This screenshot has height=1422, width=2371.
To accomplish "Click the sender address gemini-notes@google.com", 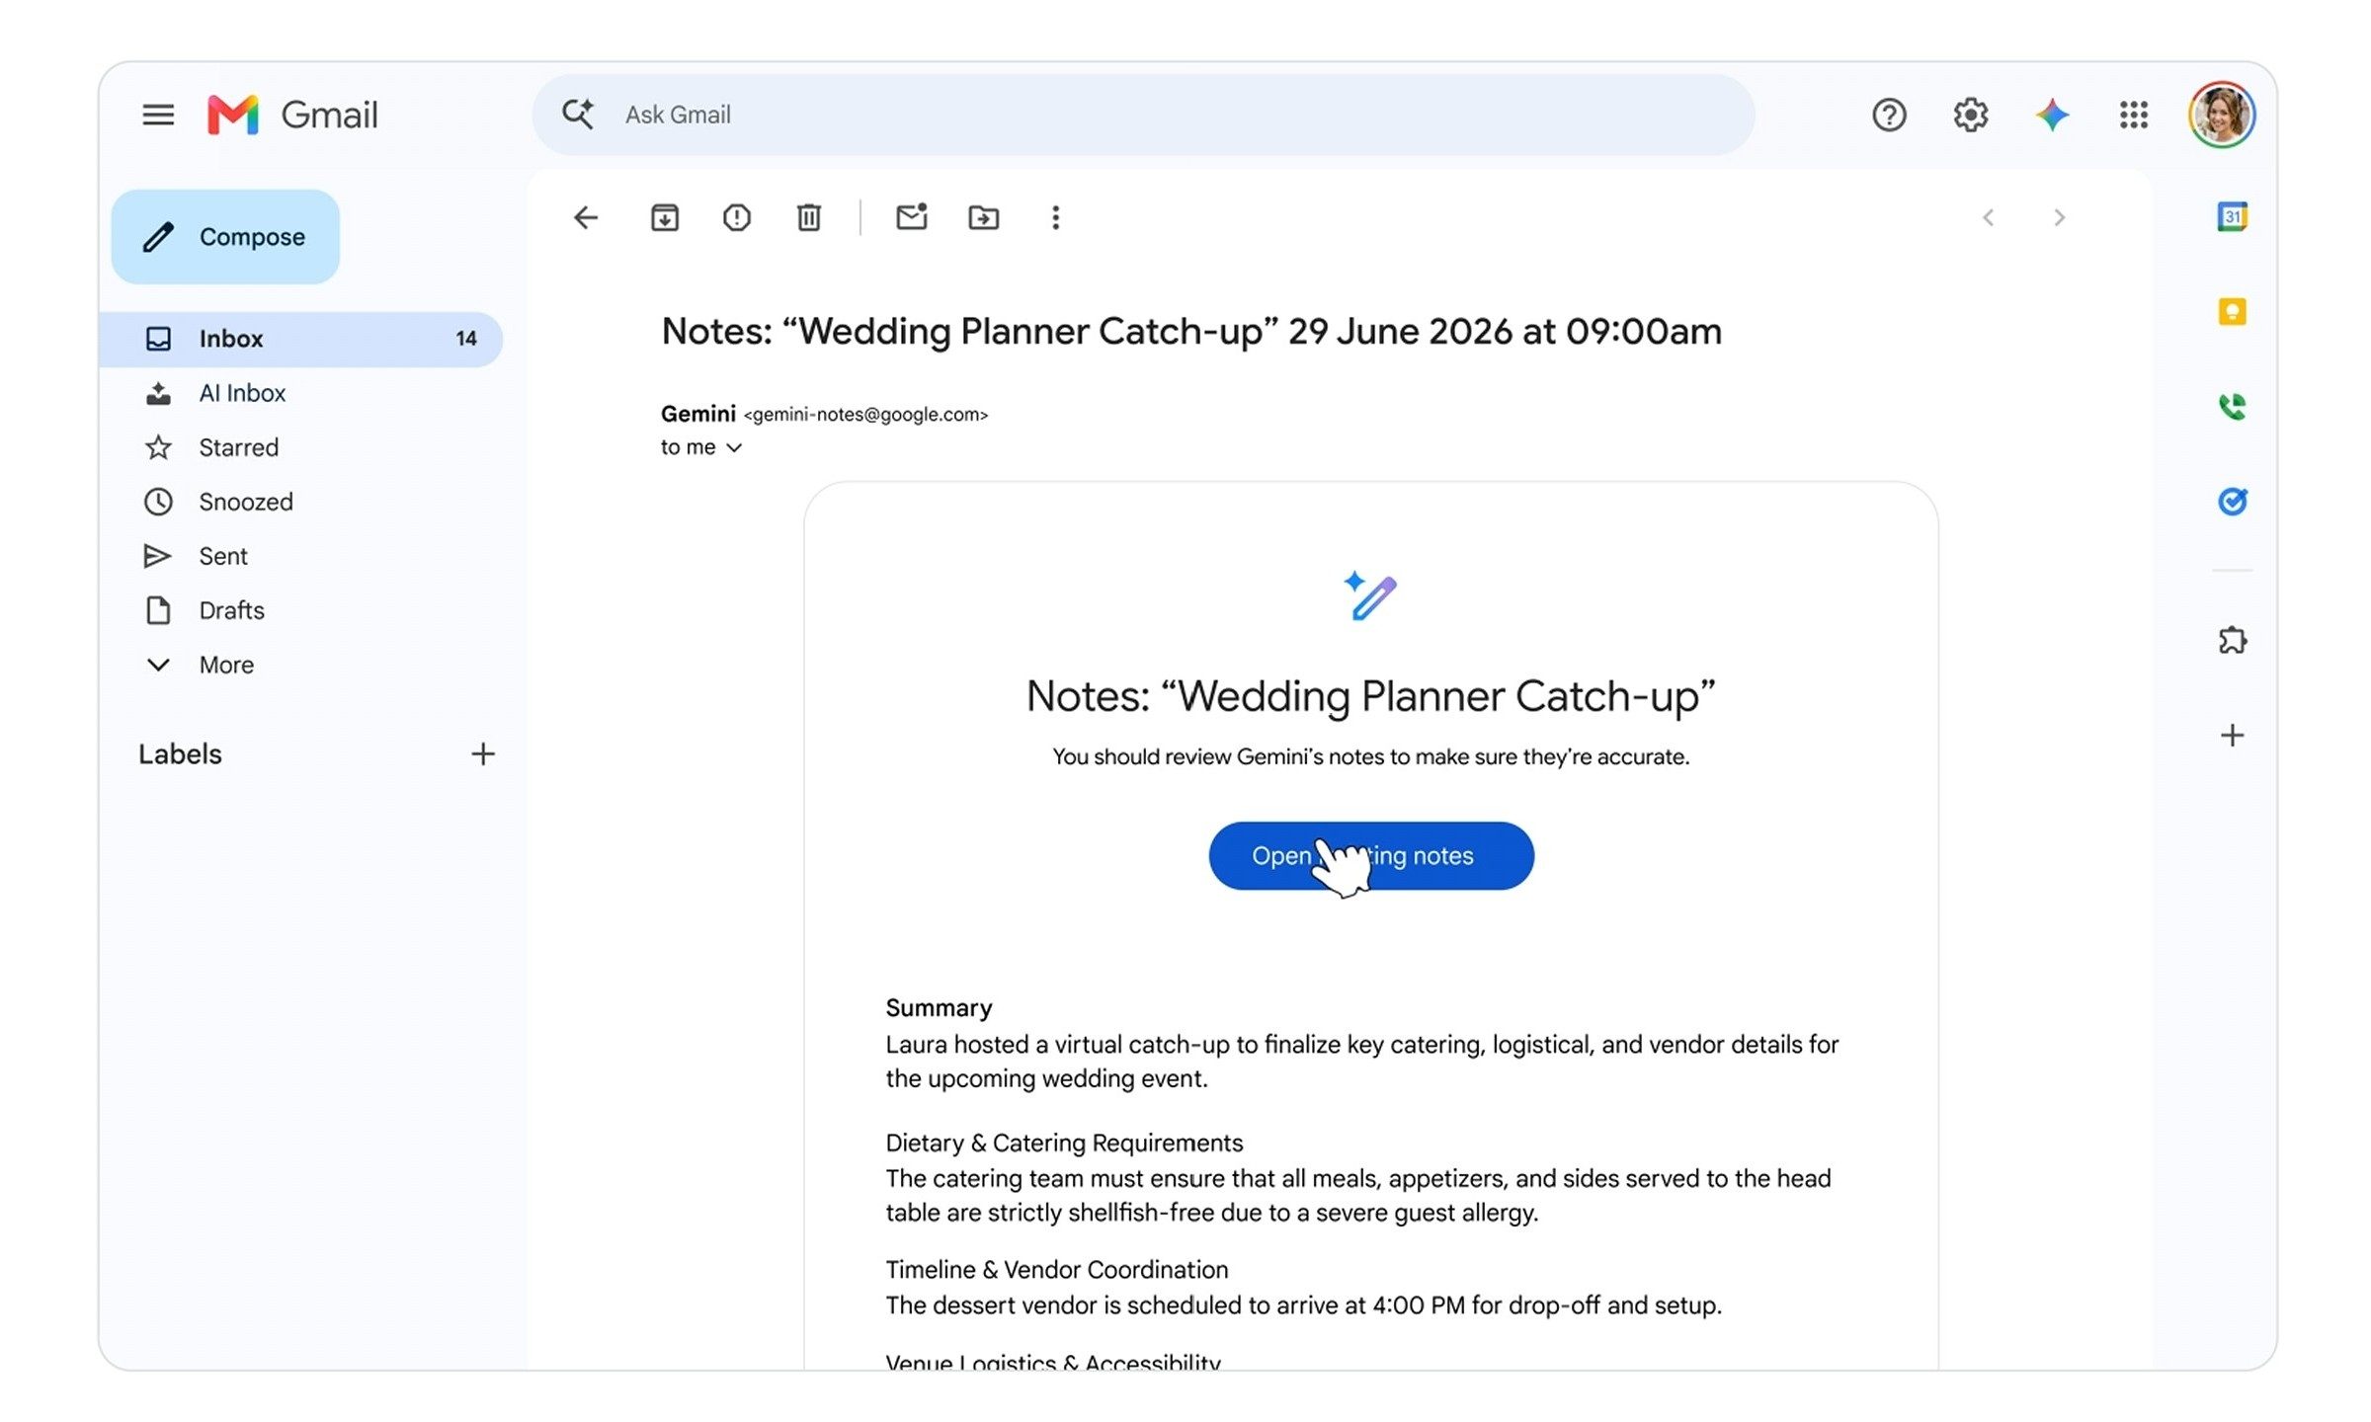I will pos(865,415).
